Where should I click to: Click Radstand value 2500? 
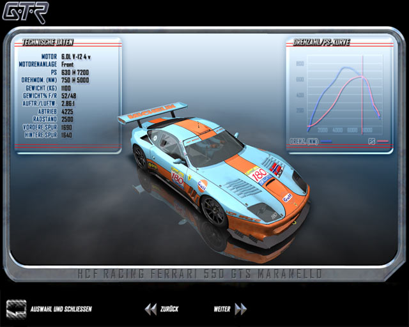(67, 119)
